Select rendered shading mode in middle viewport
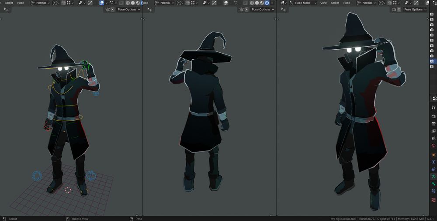 (267, 3)
